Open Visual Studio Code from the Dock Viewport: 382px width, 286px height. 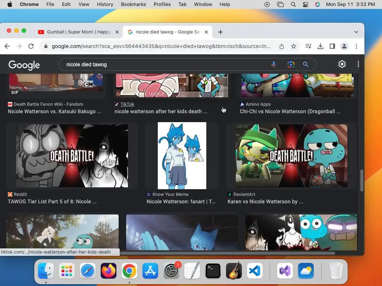tap(254, 271)
